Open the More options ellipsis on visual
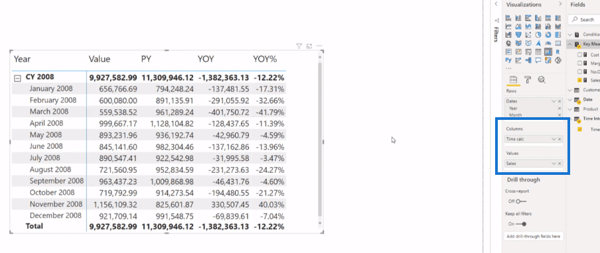The width and height of the screenshot is (600, 253). click(319, 46)
